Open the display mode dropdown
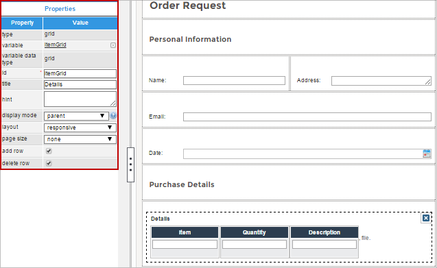This screenshot has height=268, width=437. tap(76, 116)
